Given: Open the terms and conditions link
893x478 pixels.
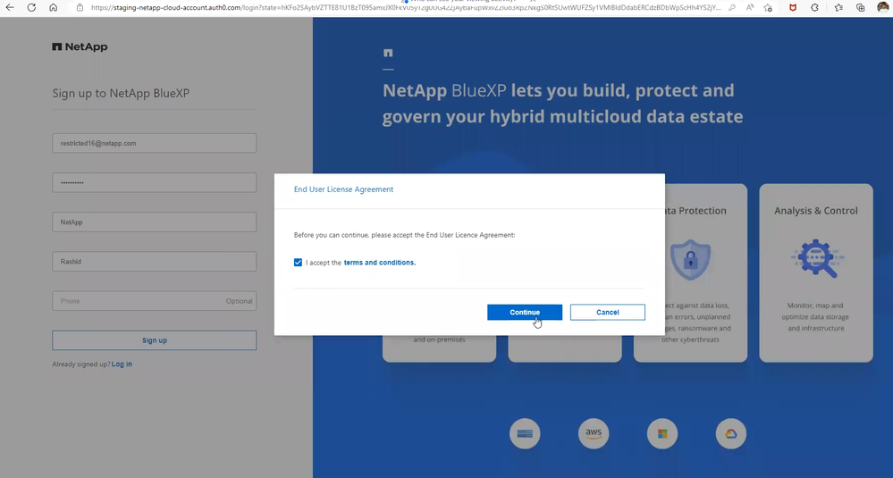Looking at the screenshot, I should (x=379, y=263).
